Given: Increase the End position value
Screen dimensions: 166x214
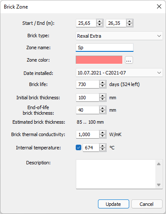Looking at the screenshot, I should 129,21.
